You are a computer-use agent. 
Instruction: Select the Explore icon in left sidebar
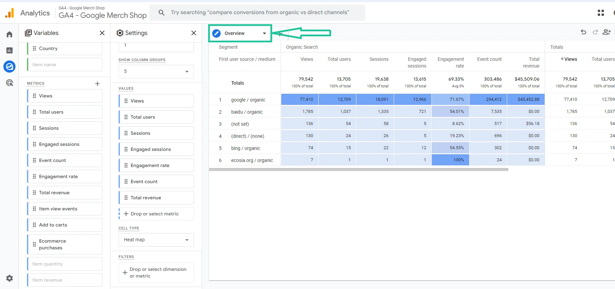click(9, 67)
